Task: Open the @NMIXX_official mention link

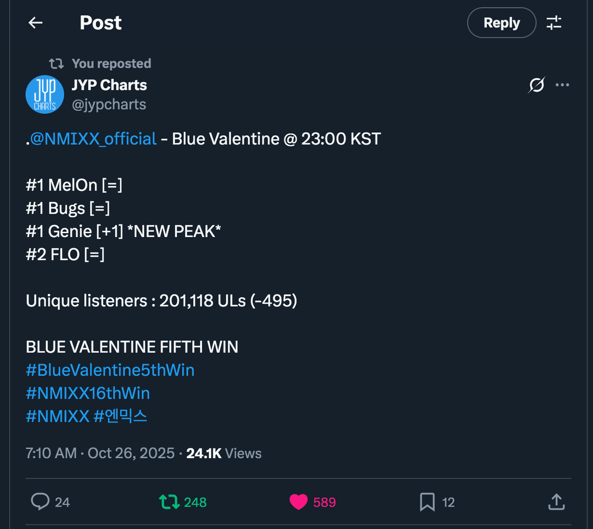Action: click(93, 139)
